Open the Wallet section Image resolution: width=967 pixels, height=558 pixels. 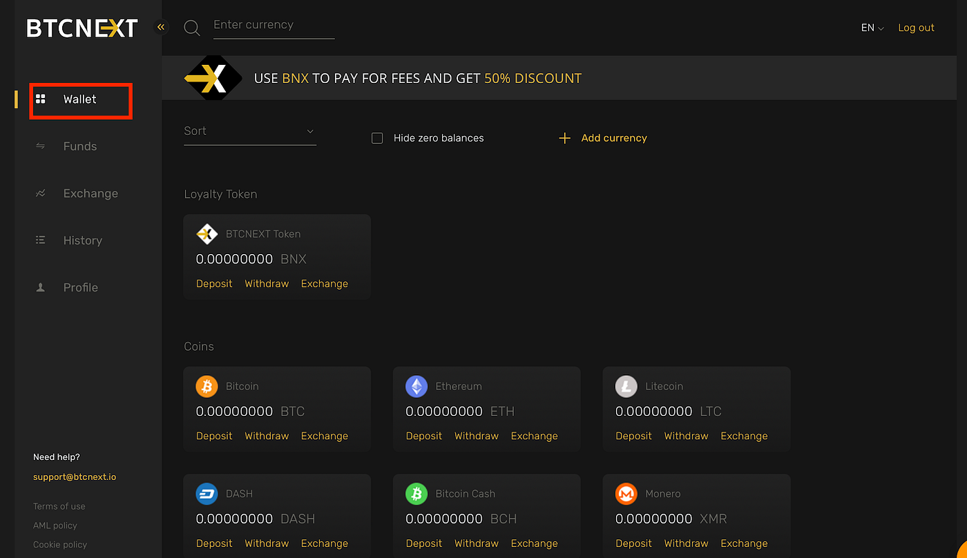pyautogui.click(x=81, y=99)
